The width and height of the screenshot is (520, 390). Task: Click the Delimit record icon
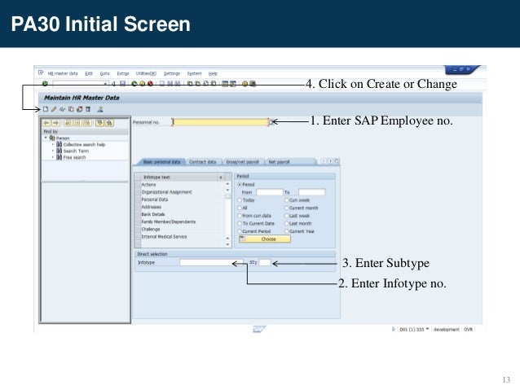tap(80, 109)
